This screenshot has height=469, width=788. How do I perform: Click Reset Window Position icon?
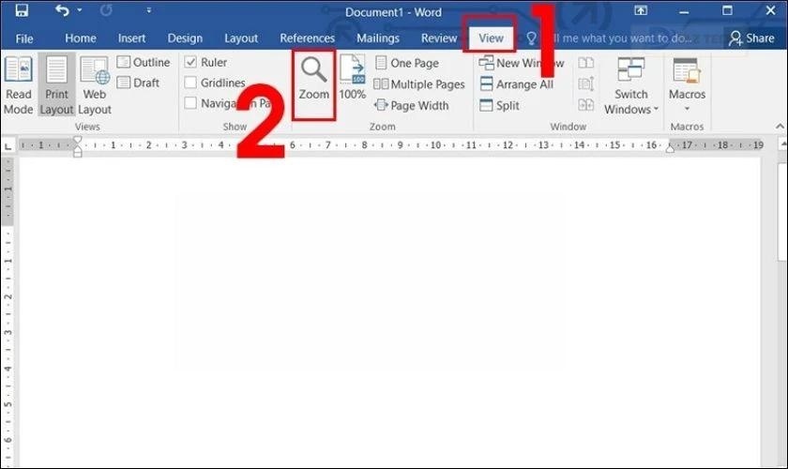[586, 104]
